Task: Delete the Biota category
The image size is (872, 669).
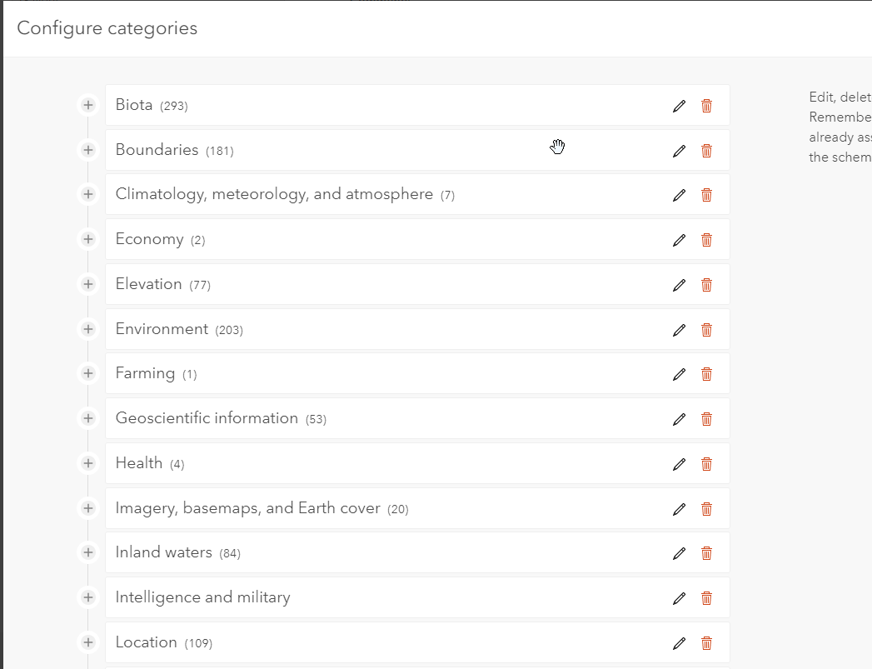Action: [x=706, y=106]
